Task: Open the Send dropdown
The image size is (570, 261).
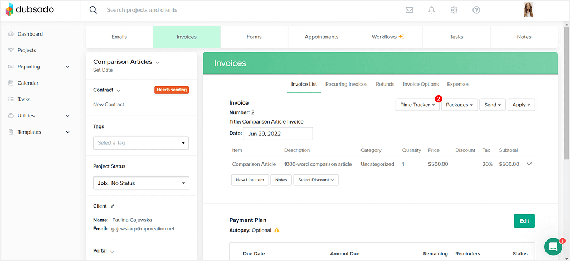Action: point(493,105)
